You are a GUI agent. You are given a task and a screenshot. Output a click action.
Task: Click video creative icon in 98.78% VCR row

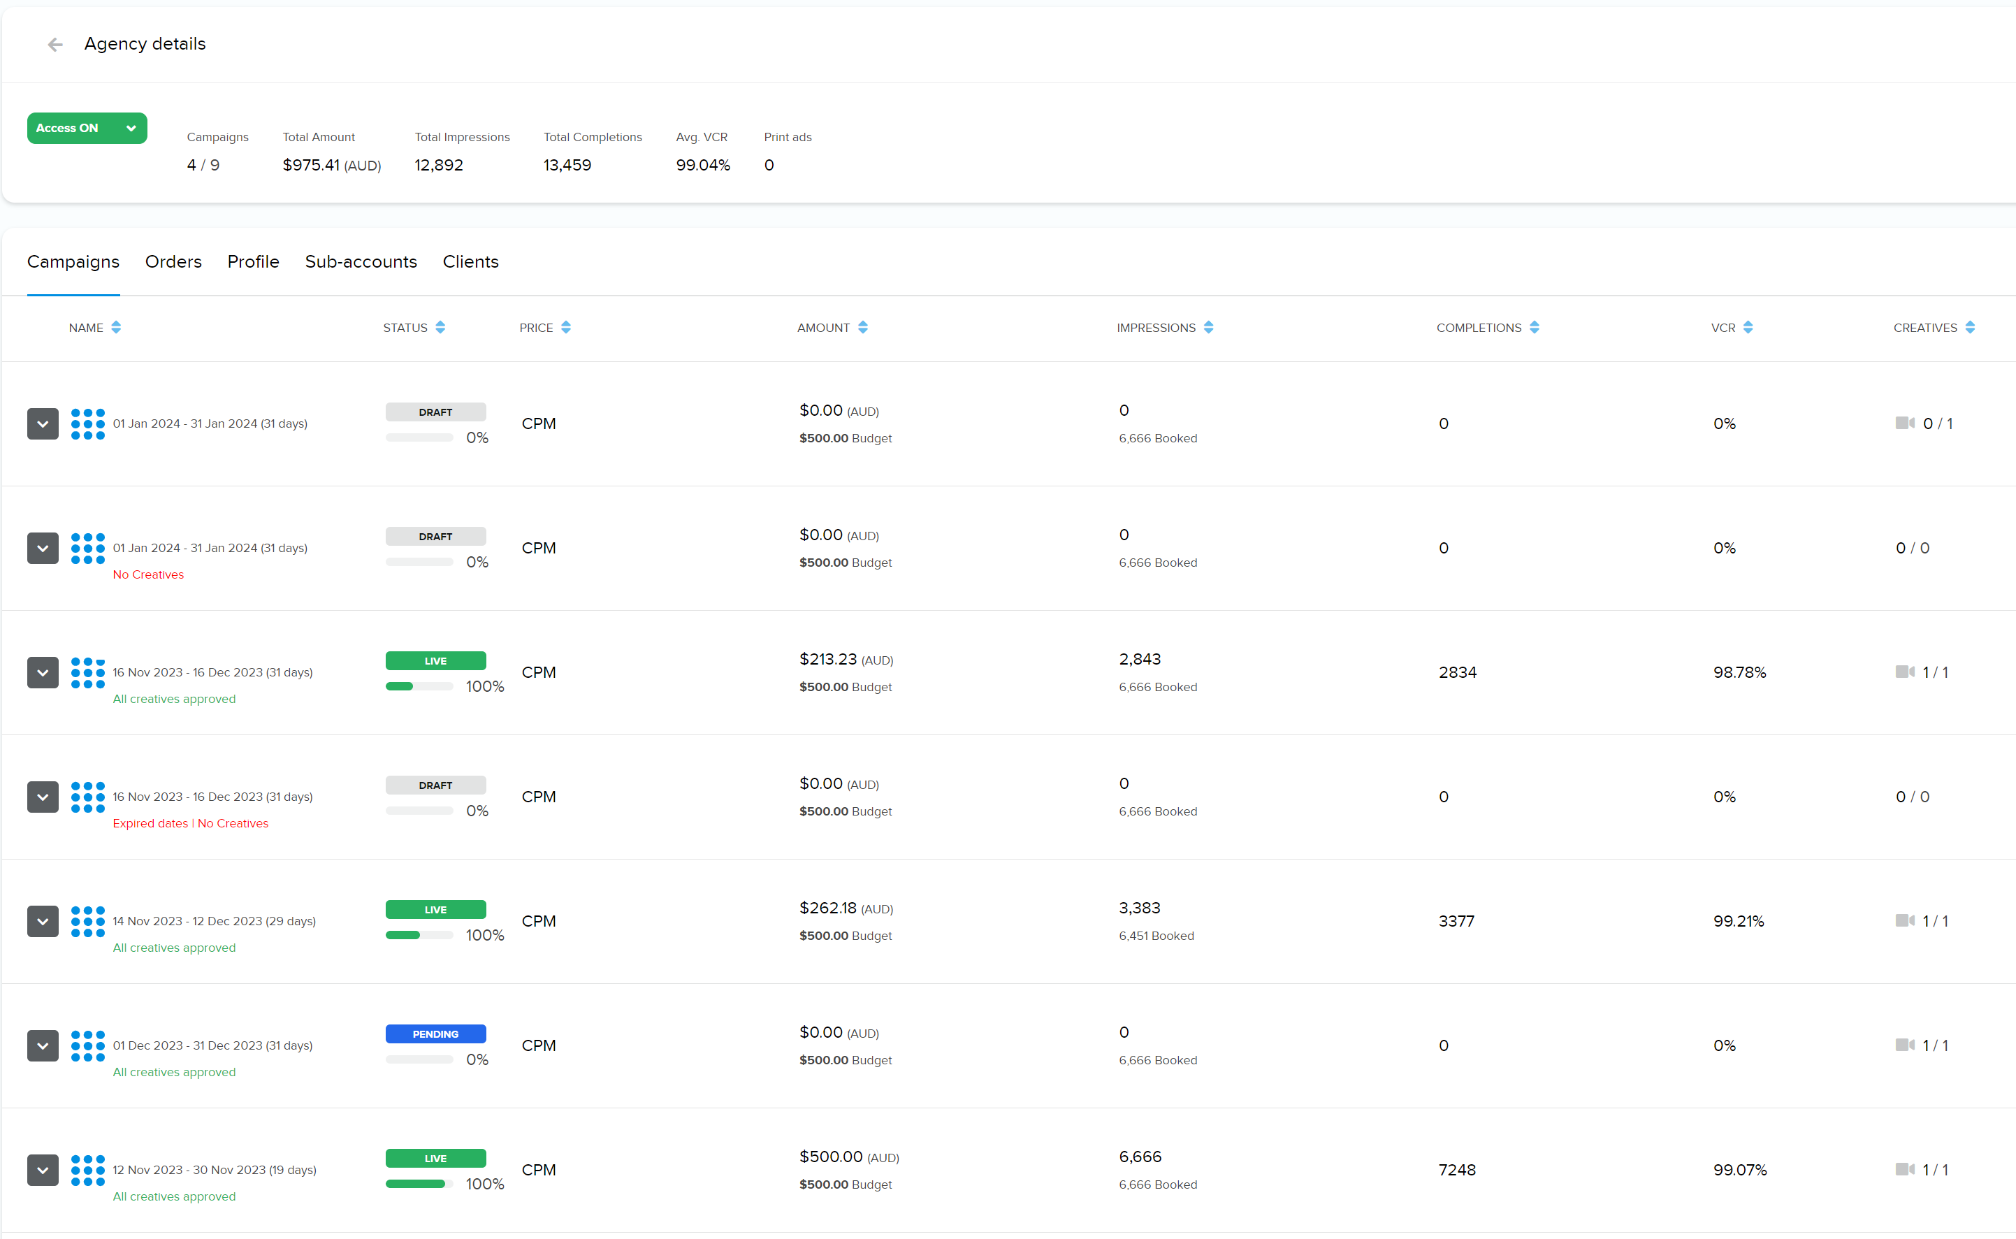click(x=1905, y=672)
